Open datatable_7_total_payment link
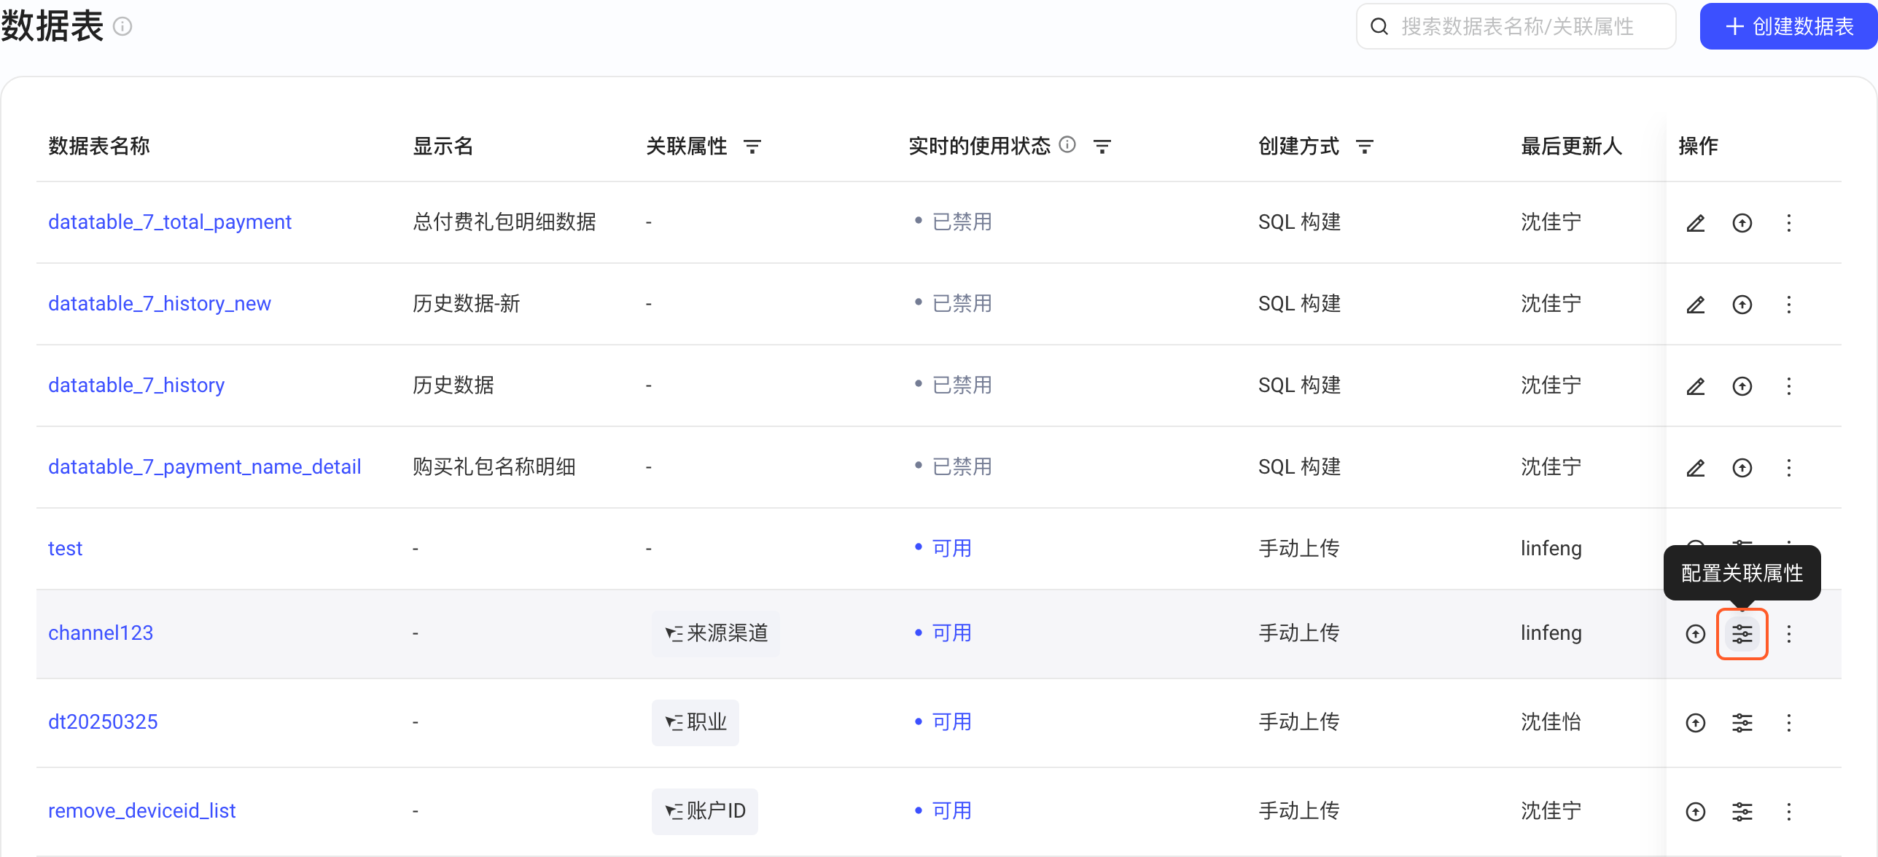 point(170,222)
